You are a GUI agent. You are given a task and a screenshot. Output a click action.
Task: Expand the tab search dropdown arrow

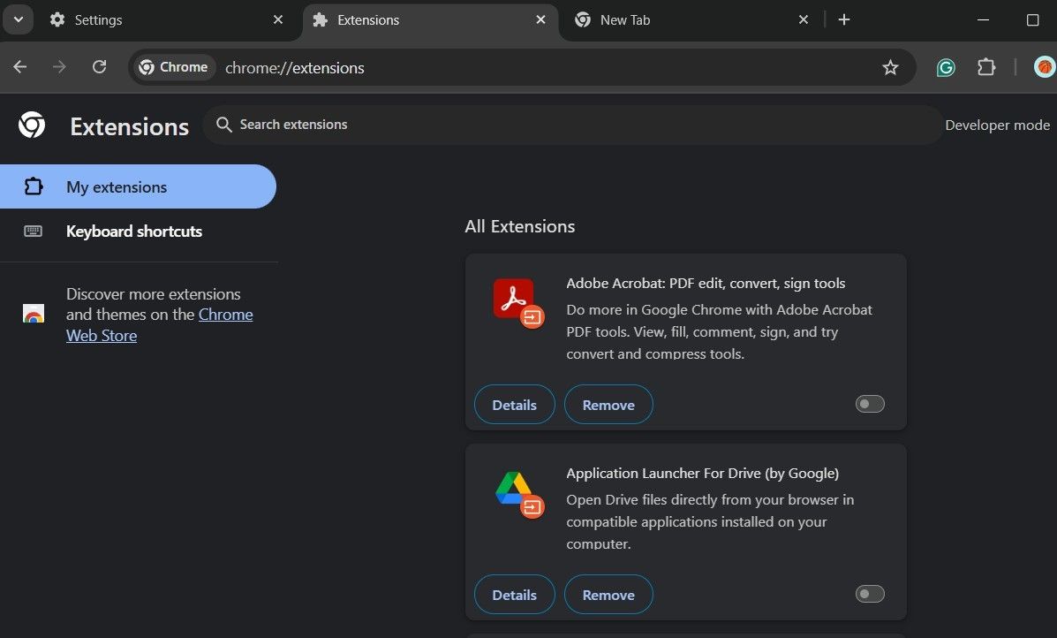click(18, 19)
